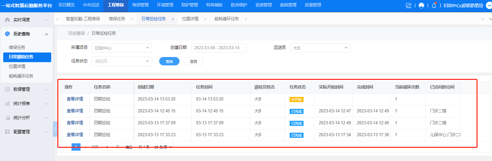Click the 查询 button
Screen dimensions: 492x161
click(169, 61)
